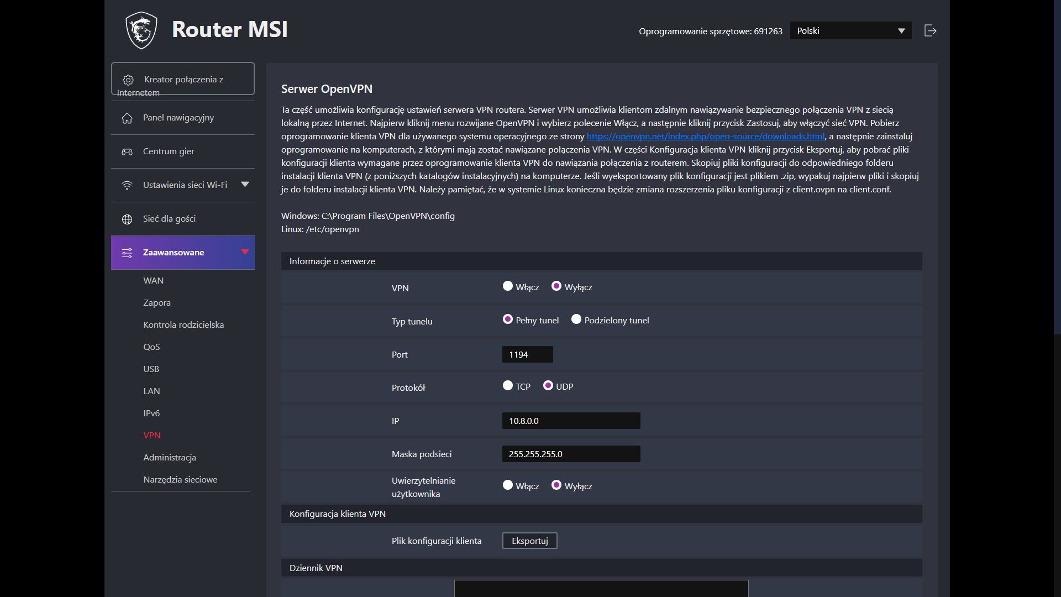The width and height of the screenshot is (1061, 597).
Task: Open the LAN settings page
Action: (152, 391)
